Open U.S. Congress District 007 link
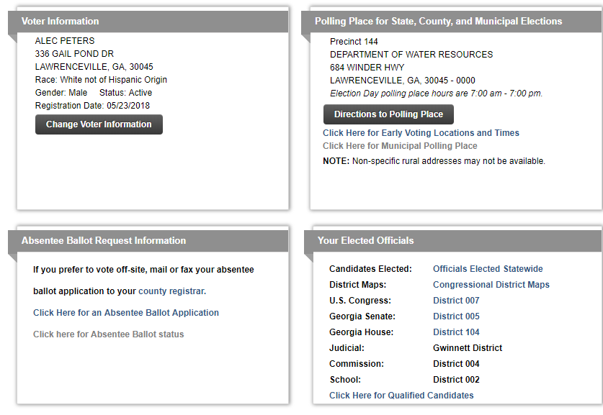The width and height of the screenshot is (603, 415). 456,300
